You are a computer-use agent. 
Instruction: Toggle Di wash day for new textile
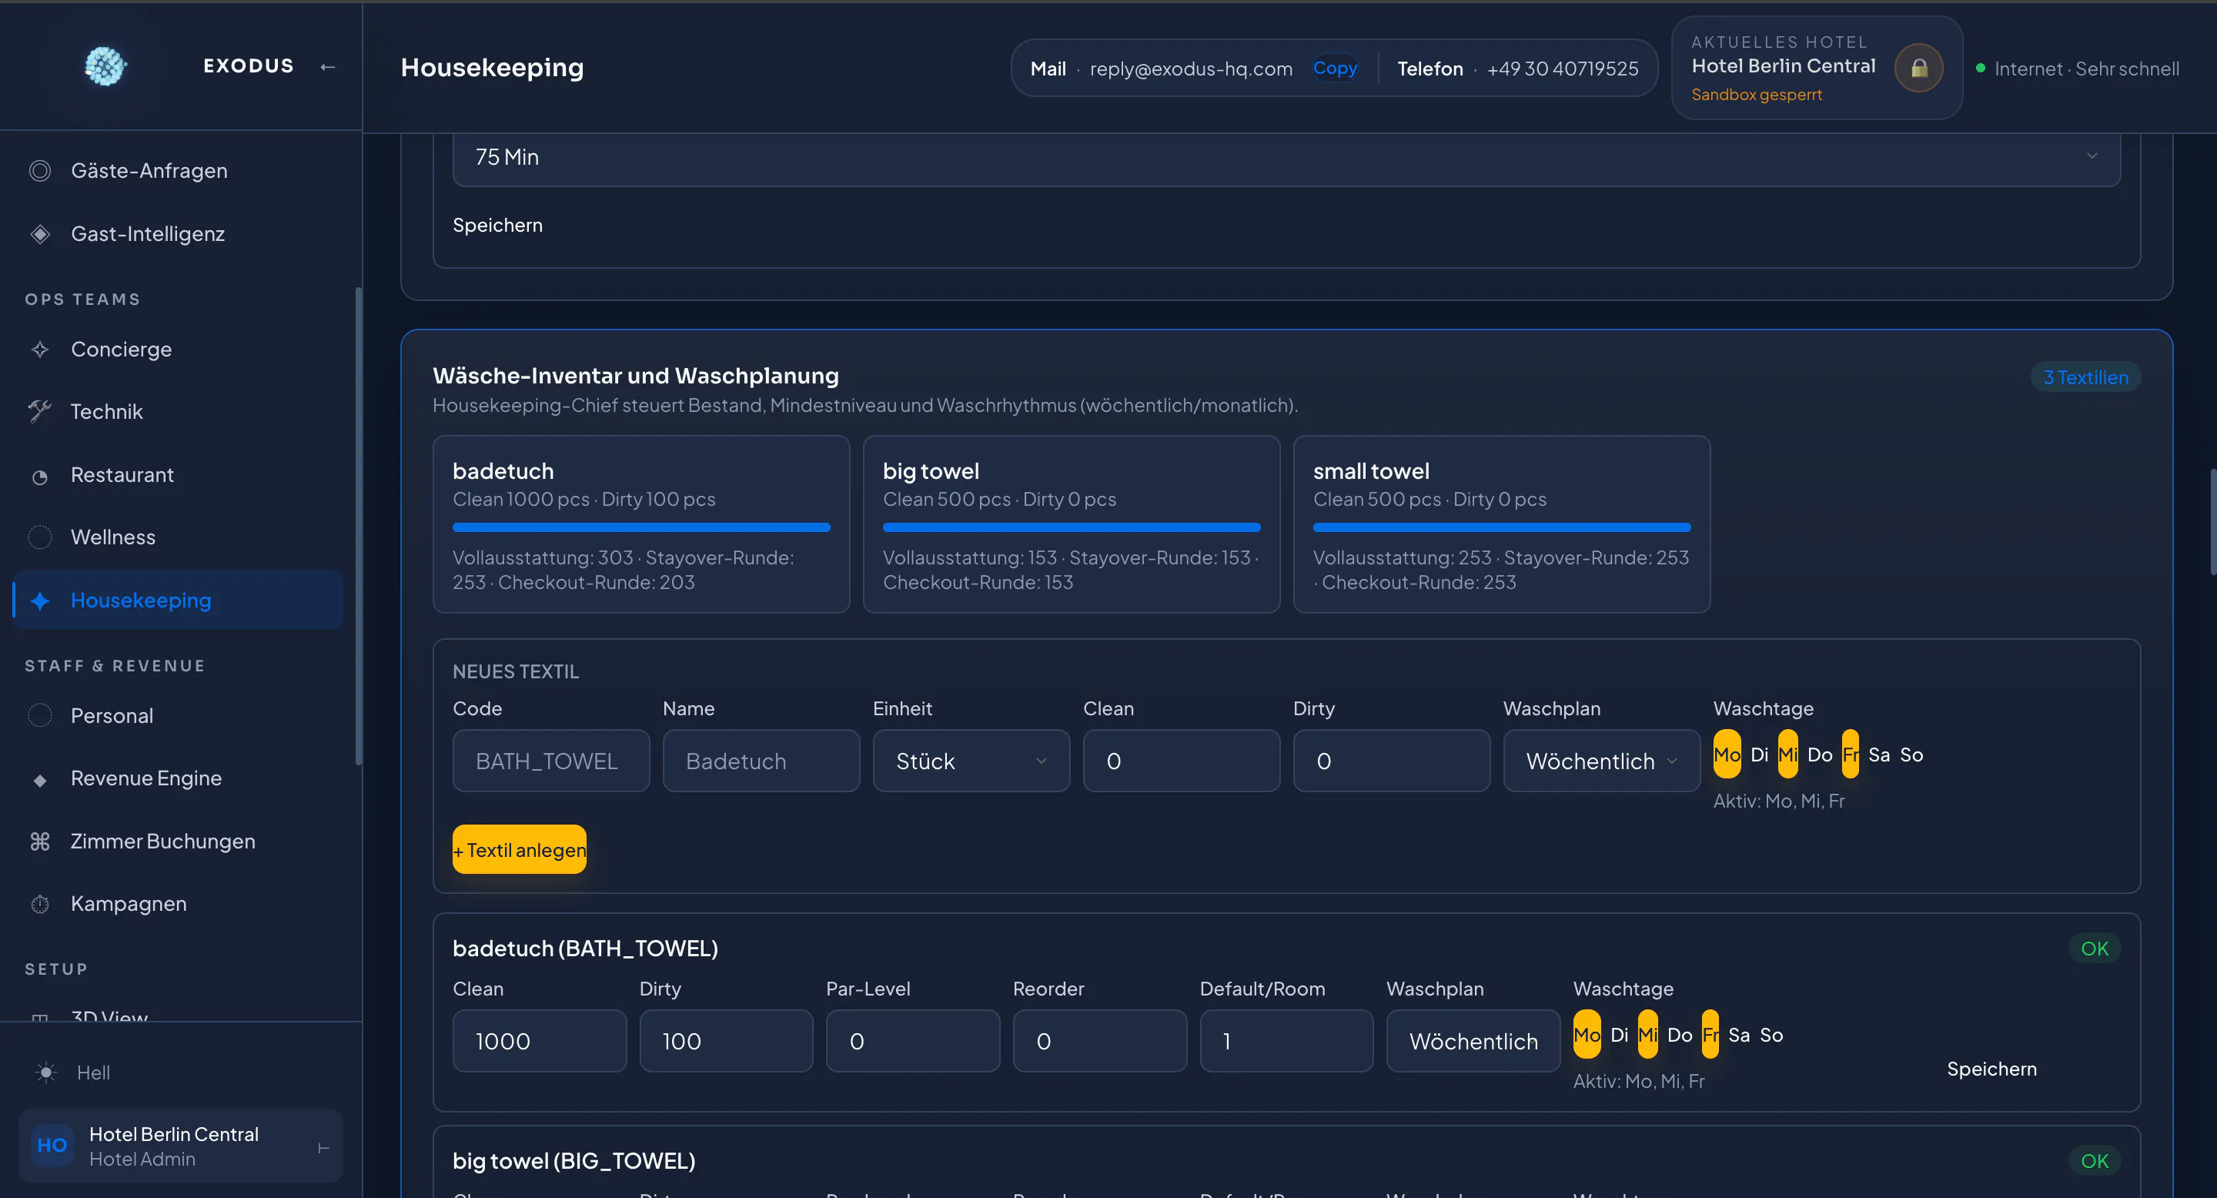pos(1759,754)
